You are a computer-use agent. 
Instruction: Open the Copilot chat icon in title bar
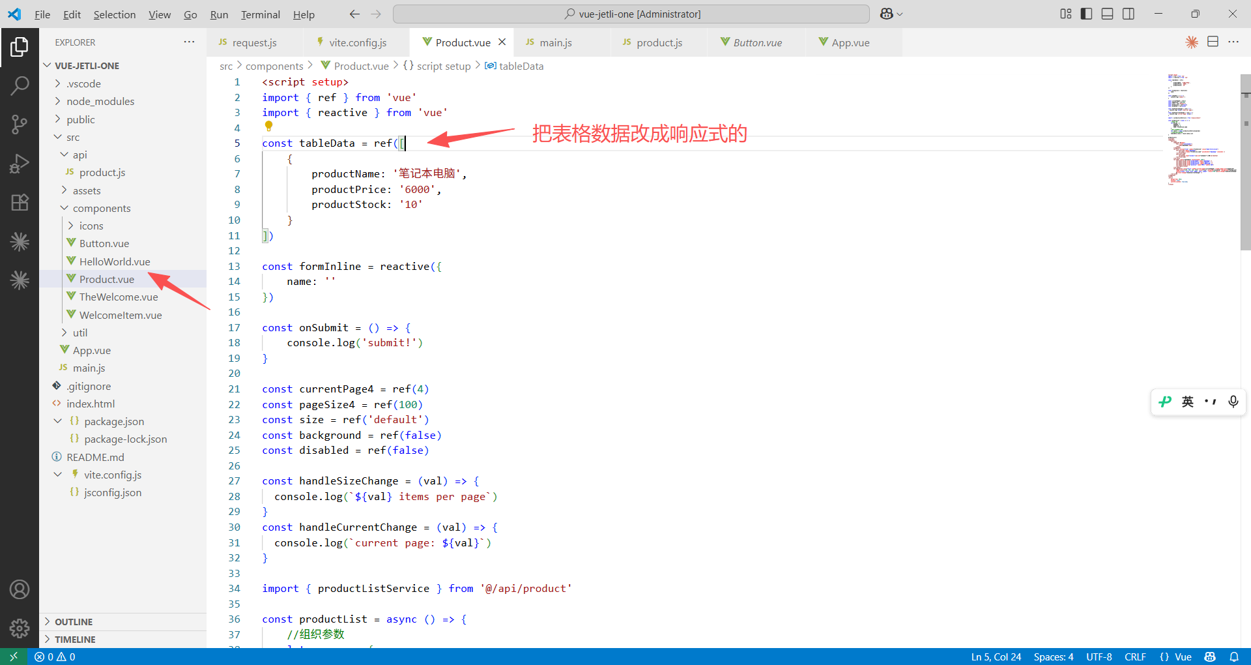pyautogui.click(x=887, y=14)
